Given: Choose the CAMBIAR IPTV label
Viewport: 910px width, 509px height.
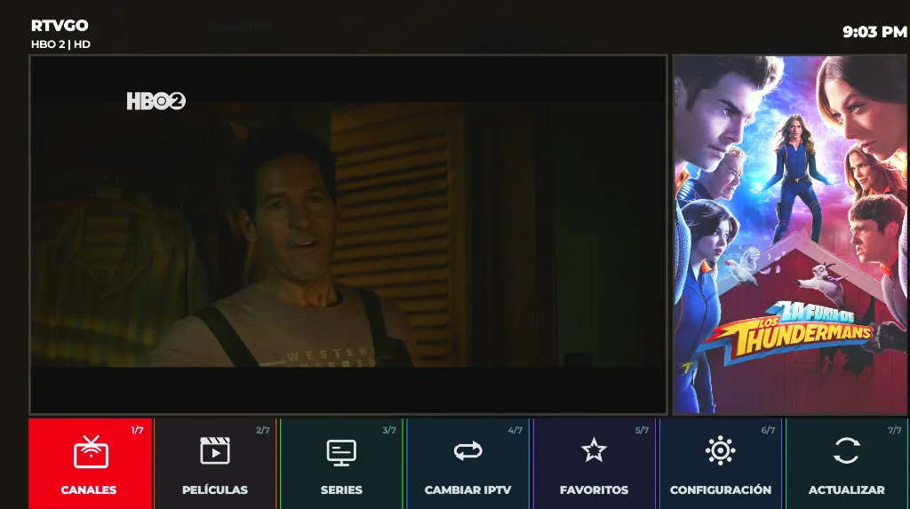Looking at the screenshot, I should coord(467,489).
